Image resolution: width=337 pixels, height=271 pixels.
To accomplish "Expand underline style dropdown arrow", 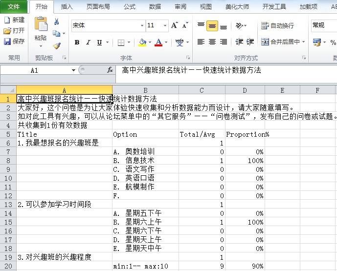I will [x=107, y=42].
